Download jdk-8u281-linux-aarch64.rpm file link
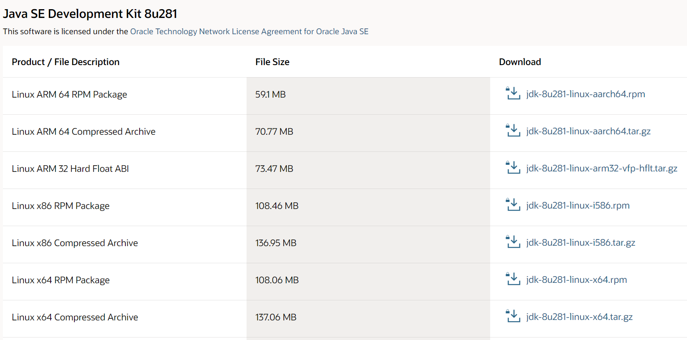Screen dimensions: 687x340 (585, 94)
